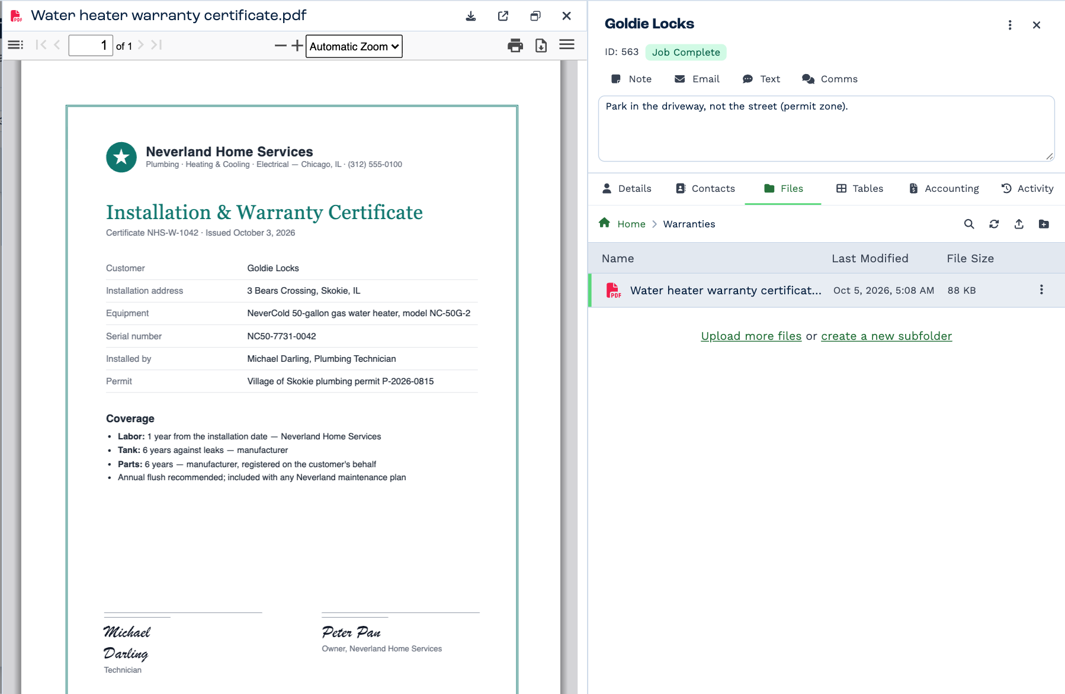Click the Warranties breadcrumb
The height and width of the screenshot is (694, 1065).
(689, 224)
